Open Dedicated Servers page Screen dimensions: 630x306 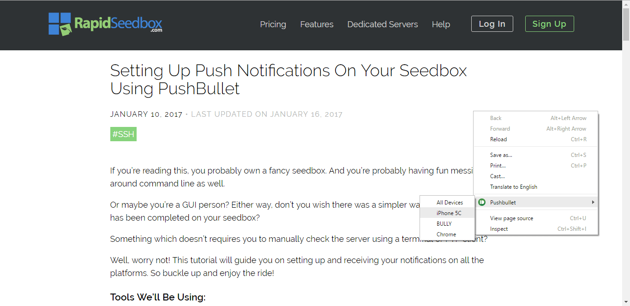383,24
